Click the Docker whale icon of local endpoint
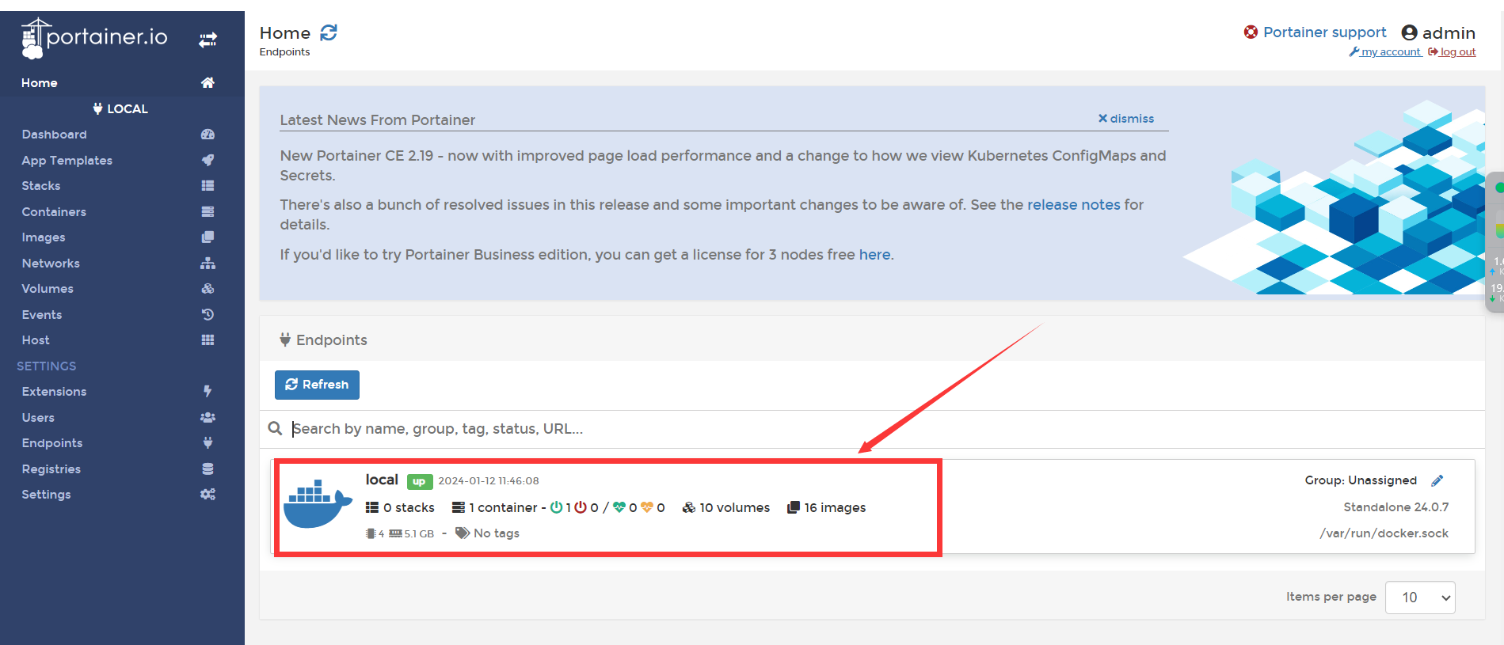1504x645 pixels. (318, 503)
